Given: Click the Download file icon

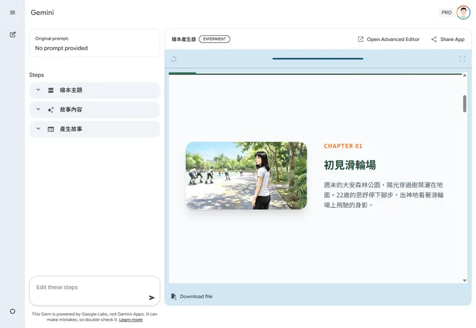Looking at the screenshot, I should click(x=174, y=296).
